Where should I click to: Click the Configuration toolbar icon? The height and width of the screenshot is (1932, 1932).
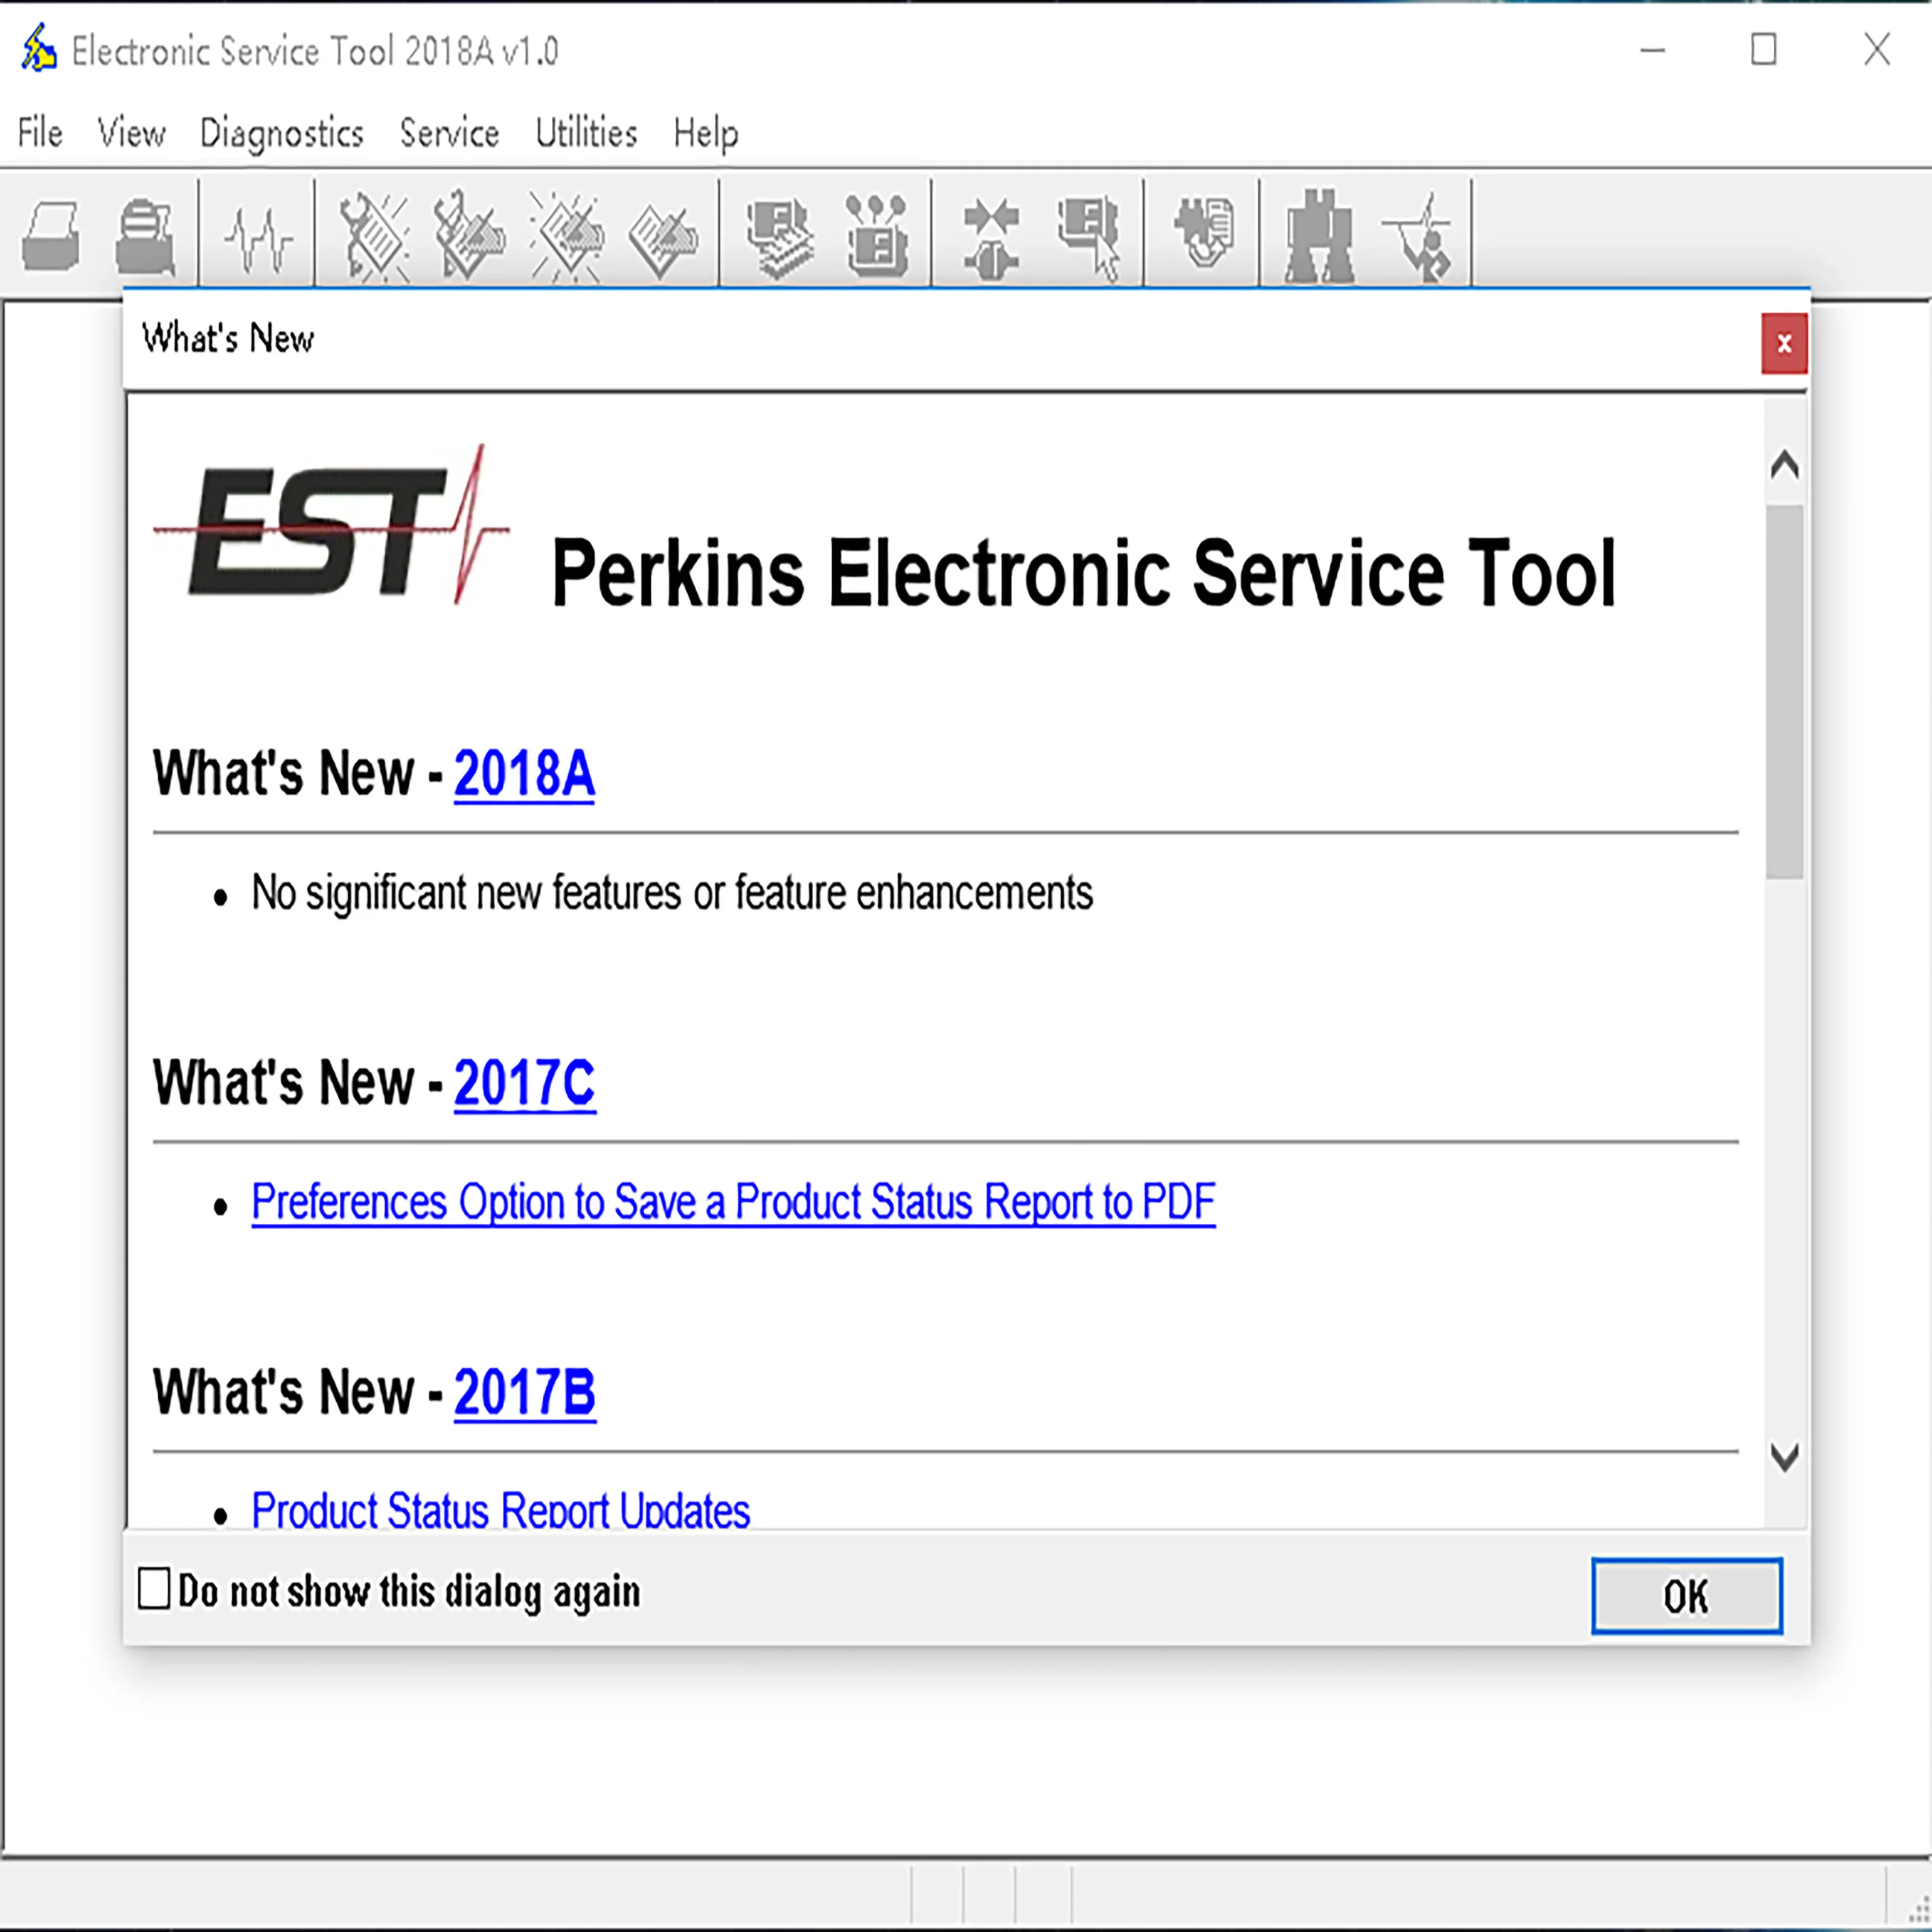[877, 236]
